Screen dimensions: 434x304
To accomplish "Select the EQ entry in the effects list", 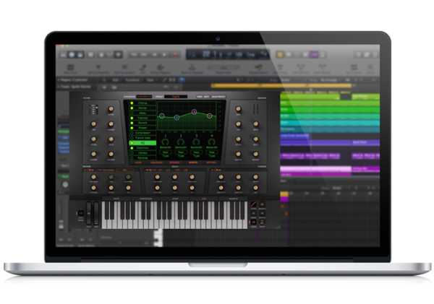I will 143,143.
